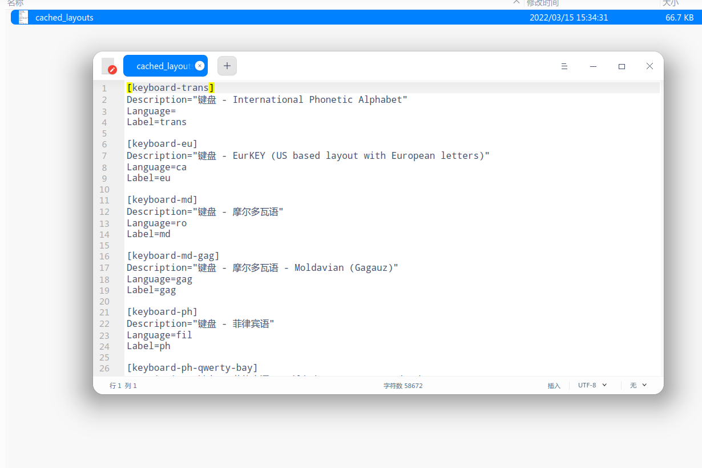The height and width of the screenshot is (468, 702).
Task: Close the text editor window
Action: pos(649,66)
